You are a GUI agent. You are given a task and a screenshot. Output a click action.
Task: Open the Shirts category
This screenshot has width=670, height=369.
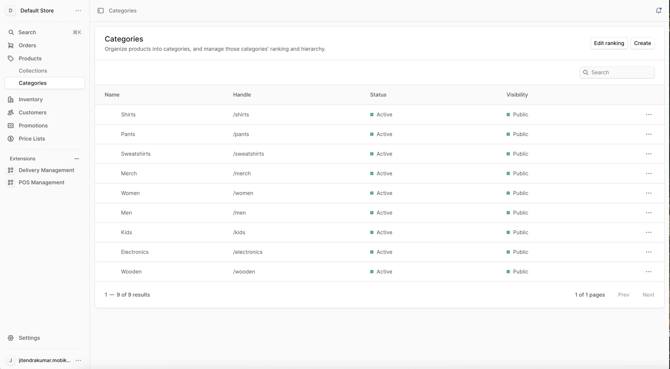click(x=128, y=115)
